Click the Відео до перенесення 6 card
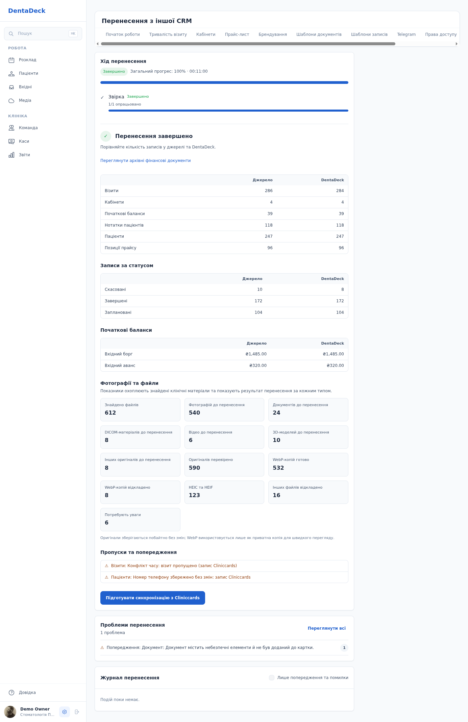468x722 pixels. pos(224,437)
